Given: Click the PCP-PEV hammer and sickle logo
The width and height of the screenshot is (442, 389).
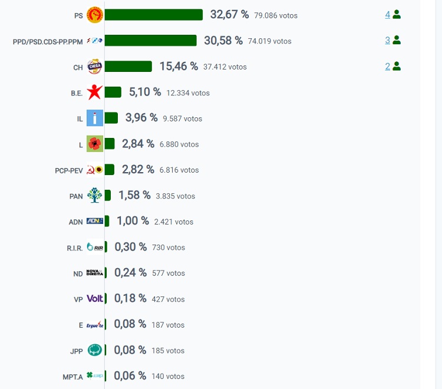Looking at the screenshot, I should (x=94, y=170).
